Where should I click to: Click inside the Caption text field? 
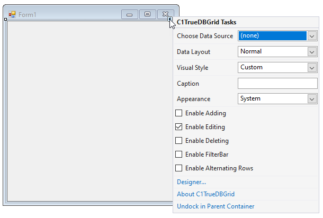277,84
